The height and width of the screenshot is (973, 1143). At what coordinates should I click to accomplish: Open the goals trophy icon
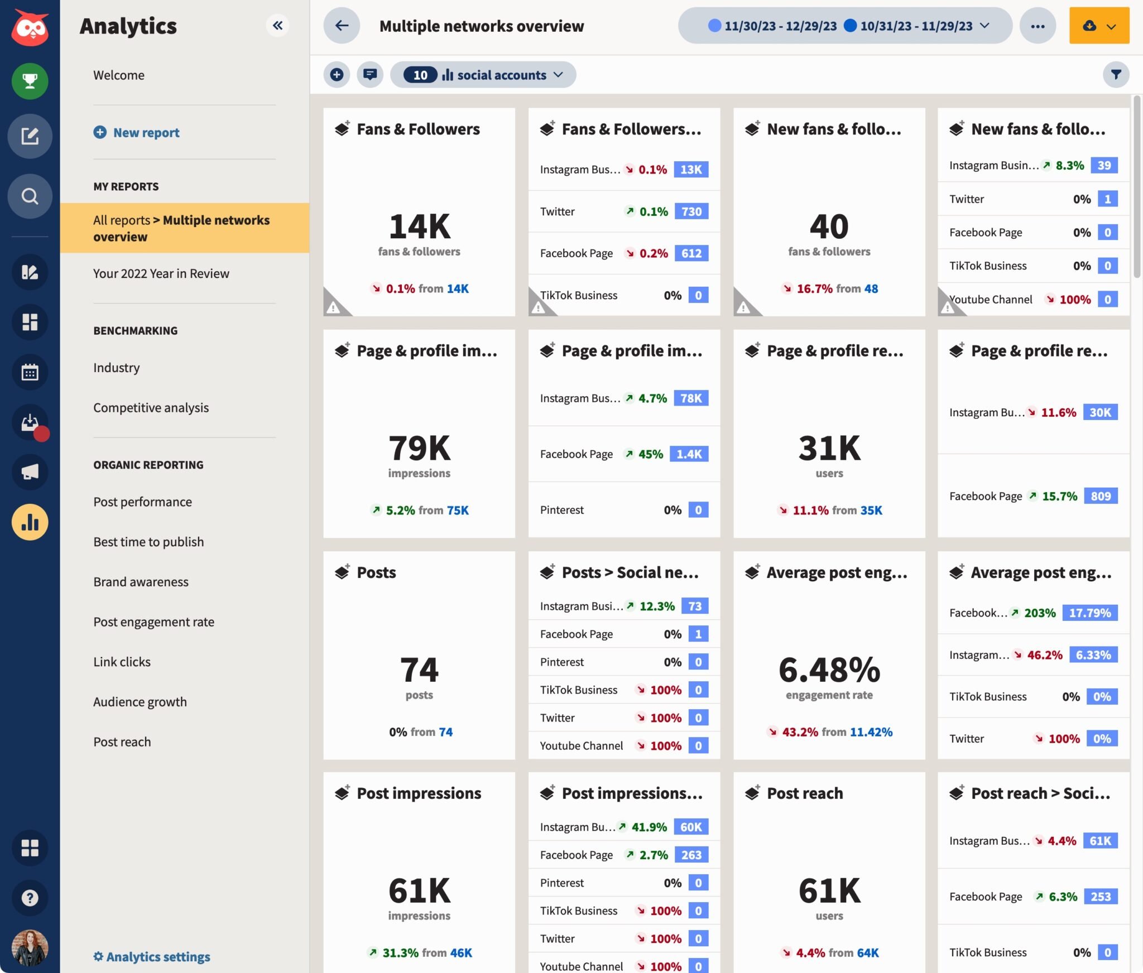click(x=30, y=80)
